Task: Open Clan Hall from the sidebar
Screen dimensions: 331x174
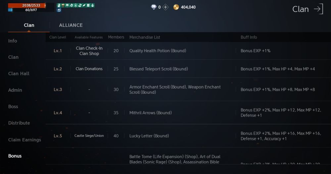Action: (19, 74)
